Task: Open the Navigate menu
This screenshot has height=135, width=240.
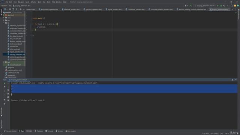Action: [21, 2]
